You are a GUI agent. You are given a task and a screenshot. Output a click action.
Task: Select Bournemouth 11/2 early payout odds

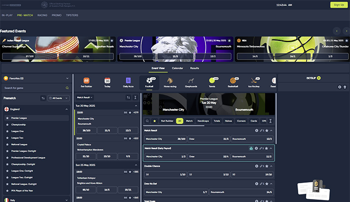coord(252,157)
